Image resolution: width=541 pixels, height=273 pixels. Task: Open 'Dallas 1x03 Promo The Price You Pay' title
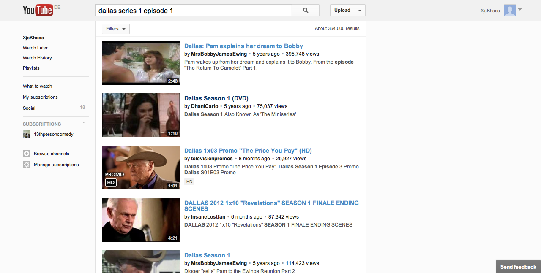click(x=248, y=151)
